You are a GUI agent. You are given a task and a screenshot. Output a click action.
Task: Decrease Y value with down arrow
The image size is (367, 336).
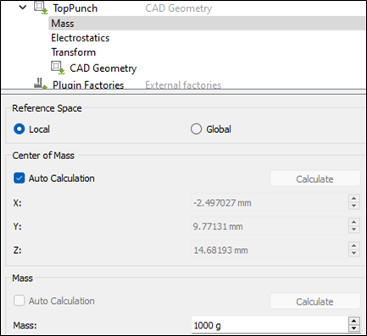354,229
